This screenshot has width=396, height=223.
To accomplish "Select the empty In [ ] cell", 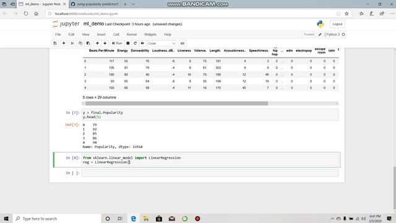I will tap(210, 173).
